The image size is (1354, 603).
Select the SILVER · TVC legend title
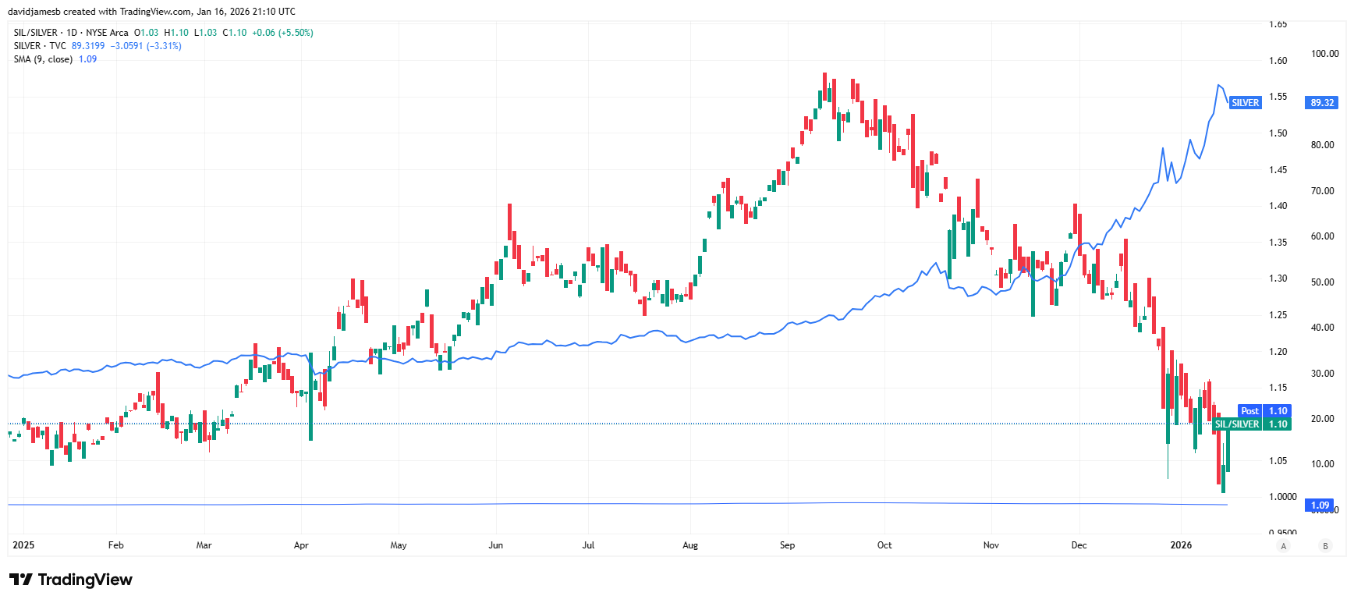pyautogui.click(x=40, y=46)
